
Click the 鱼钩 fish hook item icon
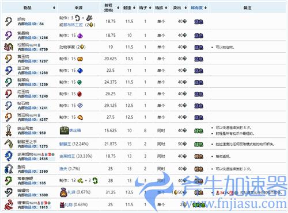pyautogui.click(x=9, y=169)
